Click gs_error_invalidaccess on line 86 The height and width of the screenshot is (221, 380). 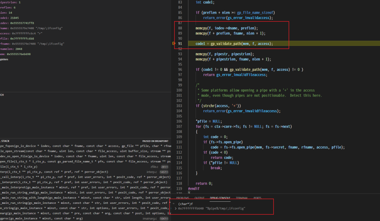coord(249,18)
